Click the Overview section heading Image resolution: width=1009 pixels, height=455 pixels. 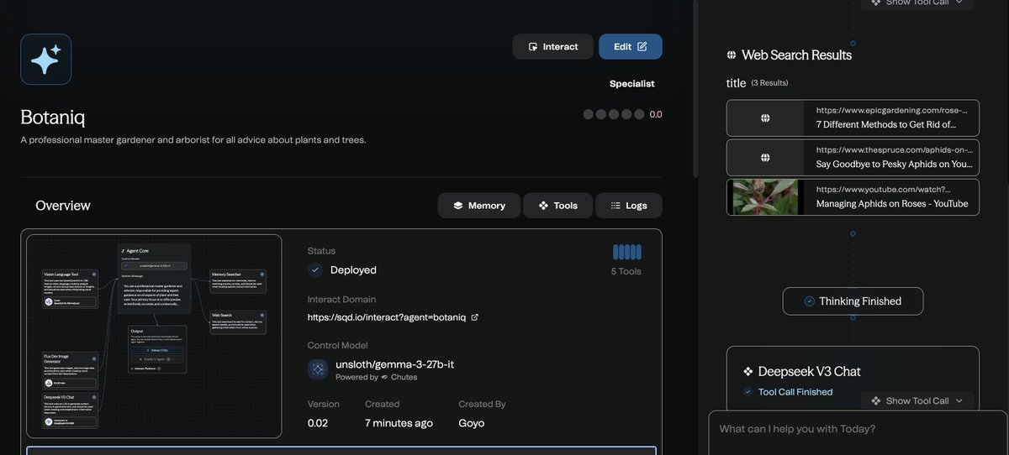click(x=63, y=206)
